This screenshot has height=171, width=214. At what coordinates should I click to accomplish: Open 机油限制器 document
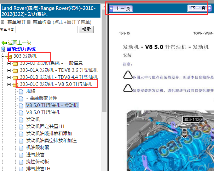(x=37, y=147)
